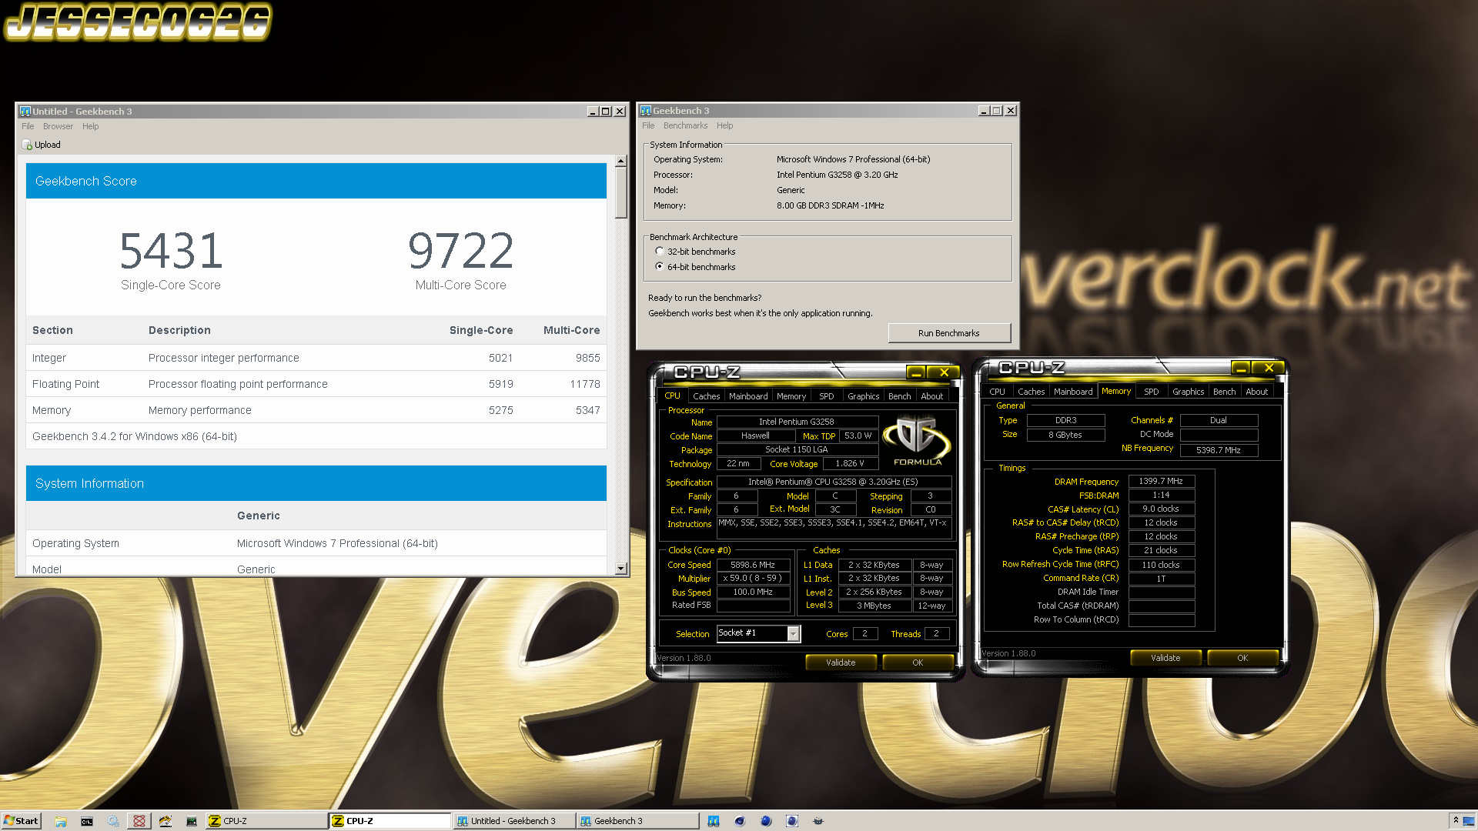The width and height of the screenshot is (1478, 831).
Task: Click OK in right CPU-Z Memory window
Action: pyautogui.click(x=1242, y=658)
